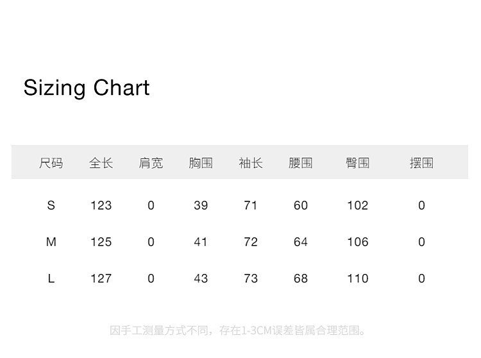The image size is (481, 358).
Task: Click the size M row label
Action: click(51, 242)
